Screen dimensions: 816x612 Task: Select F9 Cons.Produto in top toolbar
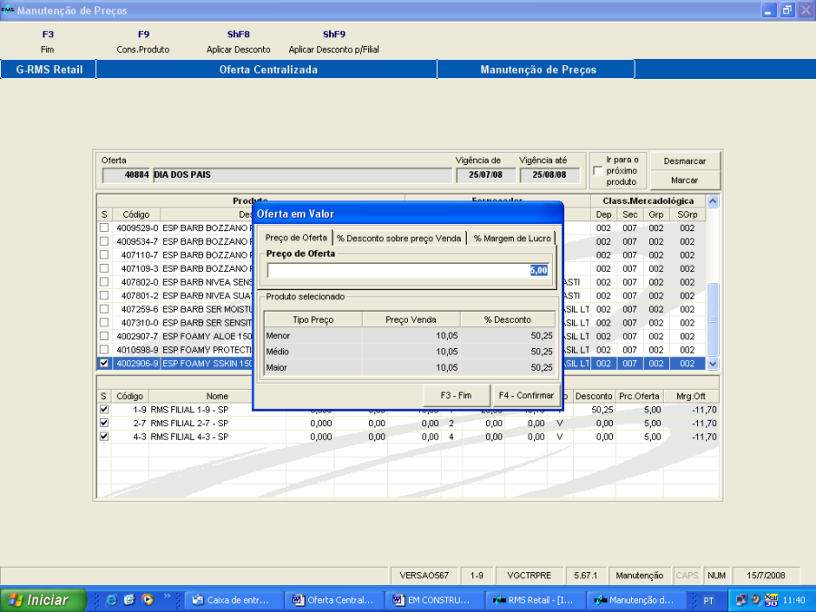pyautogui.click(x=143, y=42)
